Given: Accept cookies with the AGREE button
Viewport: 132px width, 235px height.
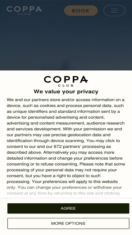Looking at the screenshot, I should [x=68, y=208].
